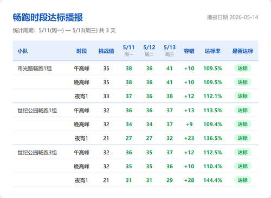Click the 5/13 value 36 in the 110.4% row
The width and height of the screenshot is (271, 198).
(170, 166)
